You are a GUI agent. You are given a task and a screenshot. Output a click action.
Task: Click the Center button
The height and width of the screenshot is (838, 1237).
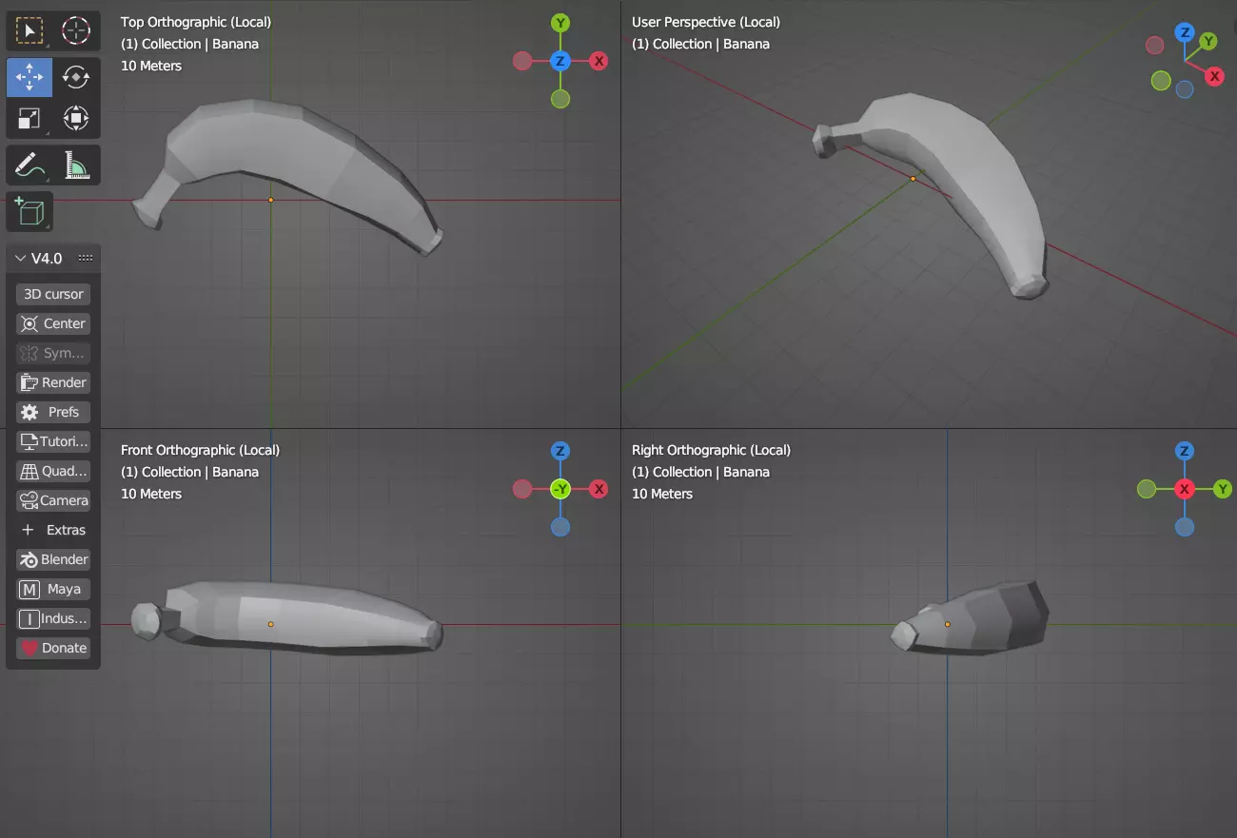[53, 323]
